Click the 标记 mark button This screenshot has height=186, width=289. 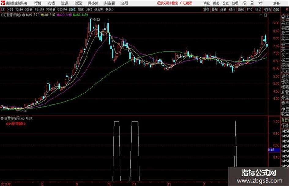pos(258,9)
